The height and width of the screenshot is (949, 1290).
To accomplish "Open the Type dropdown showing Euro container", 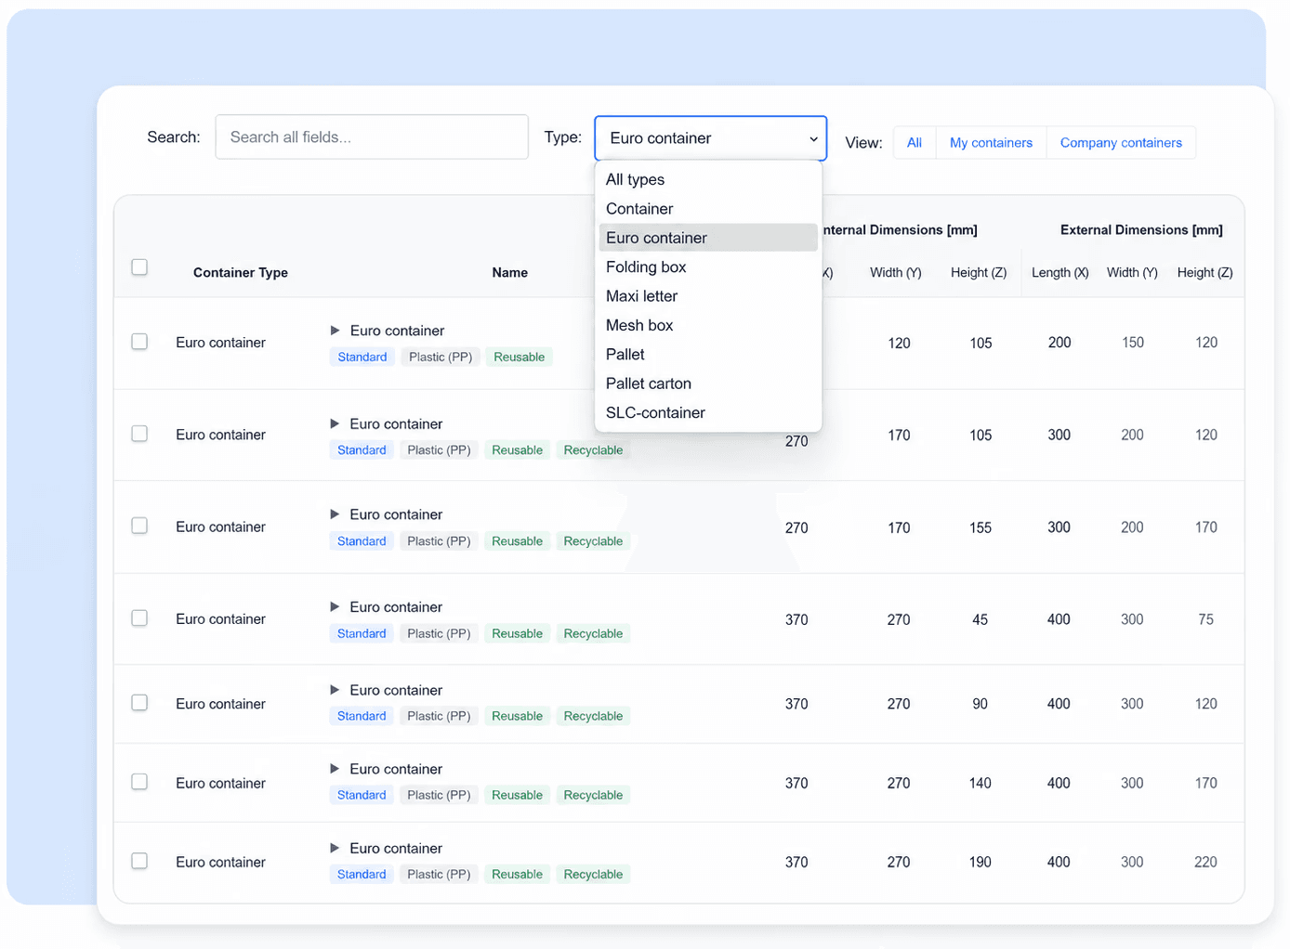I will click(x=711, y=138).
